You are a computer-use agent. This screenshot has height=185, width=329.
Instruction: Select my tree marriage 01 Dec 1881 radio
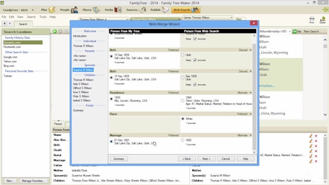click(x=112, y=142)
